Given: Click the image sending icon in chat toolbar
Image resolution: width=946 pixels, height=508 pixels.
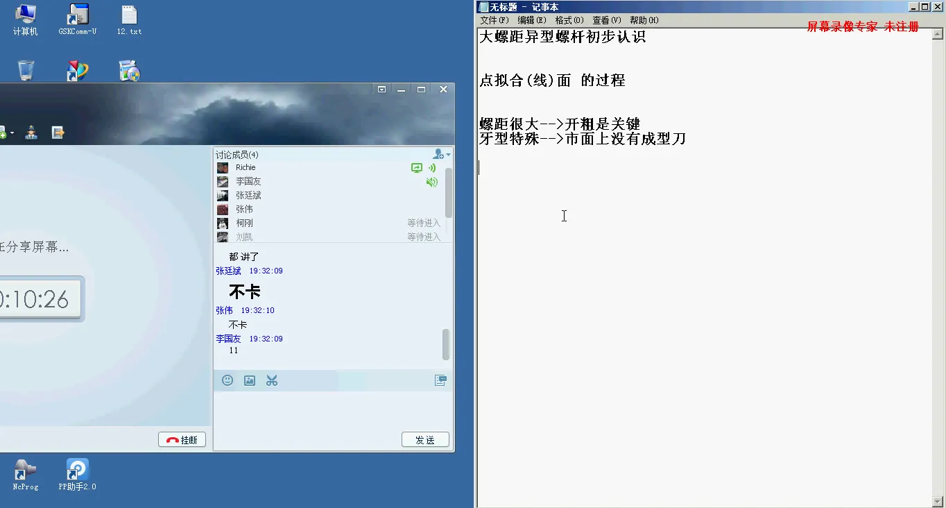Looking at the screenshot, I should [250, 380].
